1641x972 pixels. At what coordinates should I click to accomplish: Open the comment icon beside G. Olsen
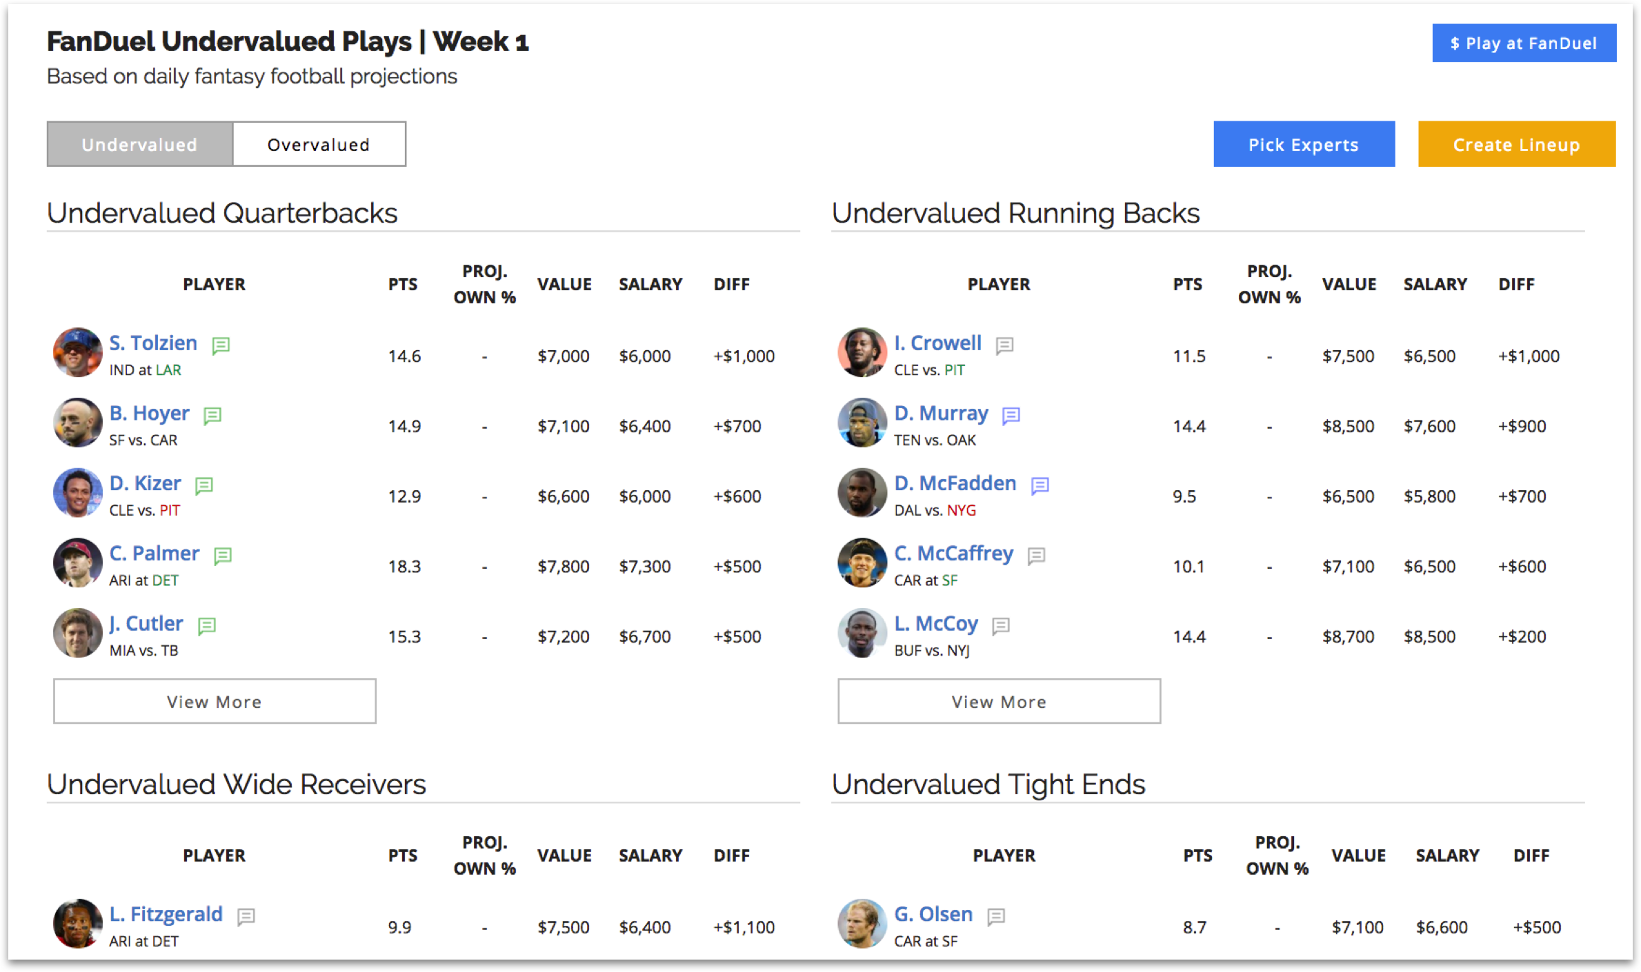[x=996, y=916]
